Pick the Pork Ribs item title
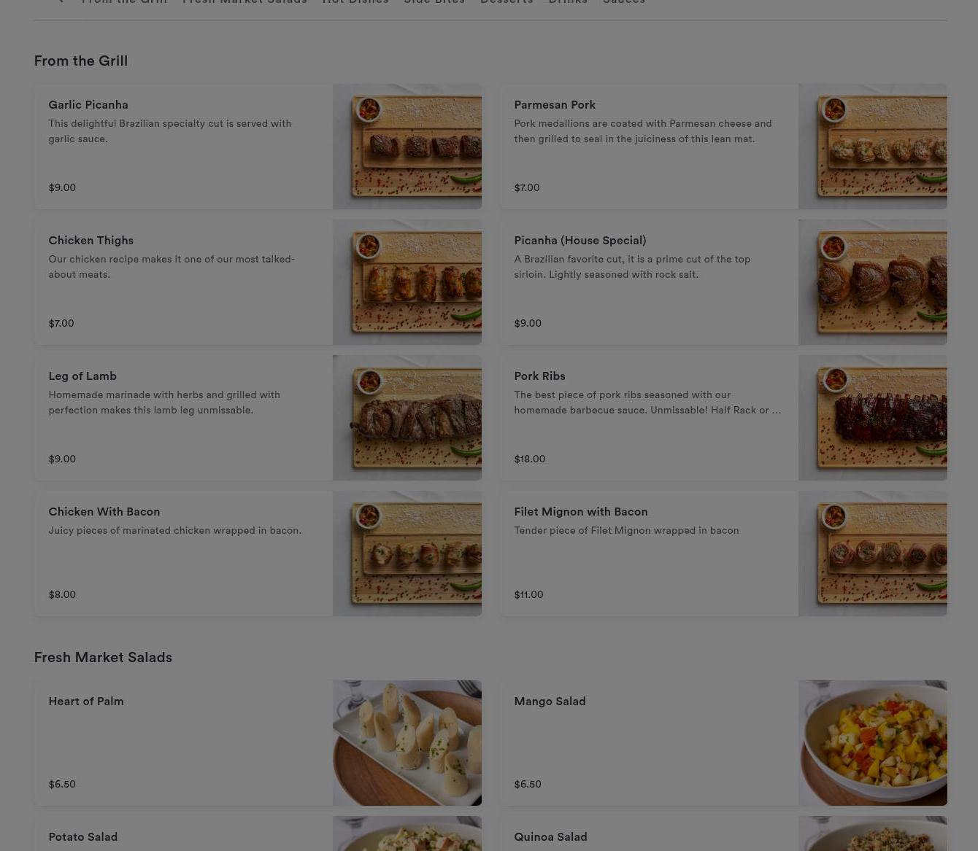This screenshot has height=851, width=978. coord(539,376)
